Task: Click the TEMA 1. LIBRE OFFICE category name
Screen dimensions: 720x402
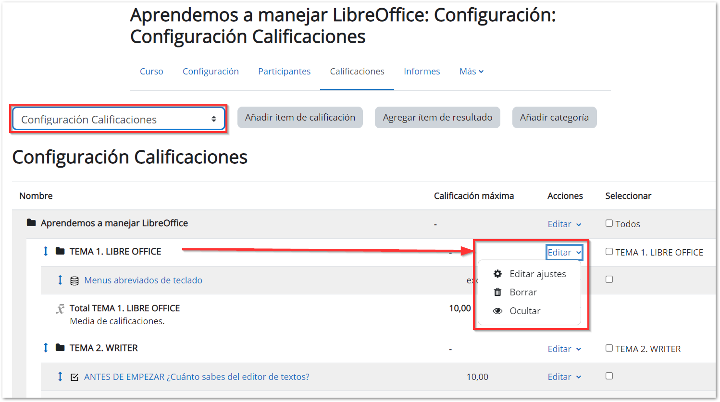Action: [115, 251]
